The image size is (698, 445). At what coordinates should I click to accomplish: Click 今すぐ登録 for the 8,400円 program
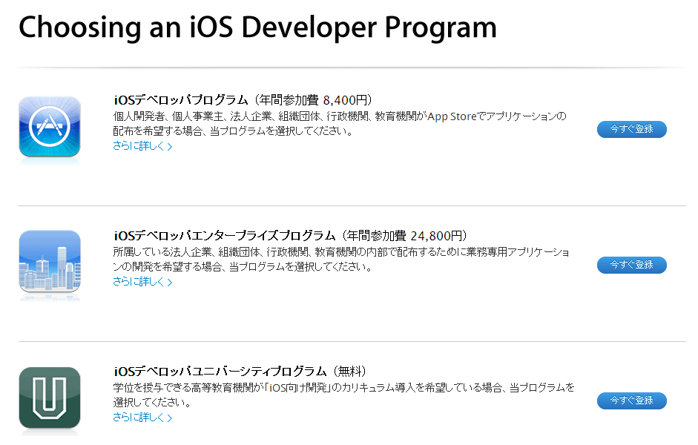pos(632,129)
